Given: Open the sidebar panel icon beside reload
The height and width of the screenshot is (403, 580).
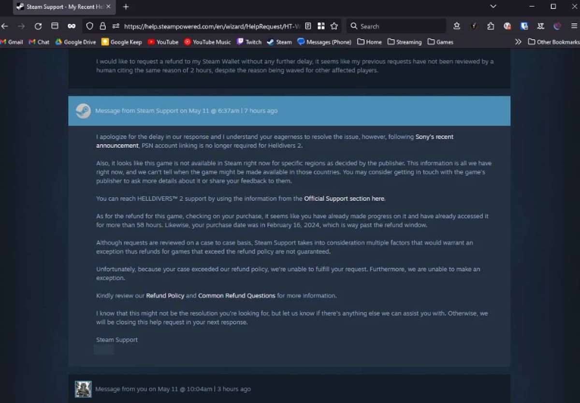Looking at the screenshot, I should point(55,26).
